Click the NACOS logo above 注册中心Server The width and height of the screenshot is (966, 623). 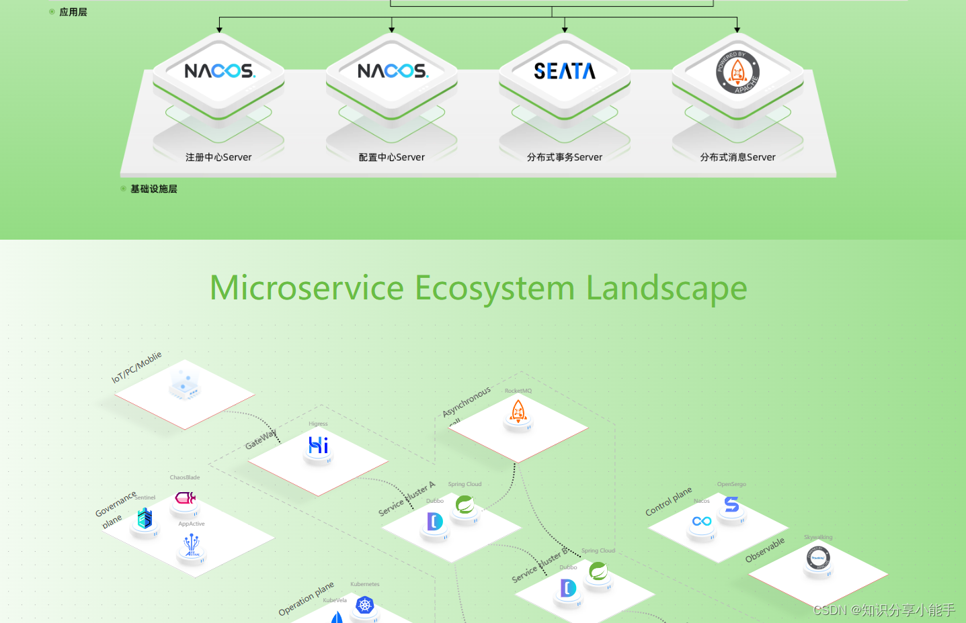click(x=219, y=70)
